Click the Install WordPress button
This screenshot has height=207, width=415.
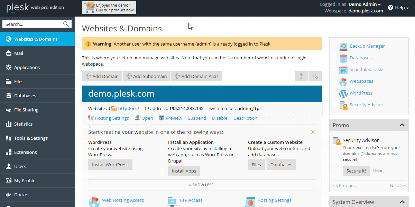coord(110,165)
